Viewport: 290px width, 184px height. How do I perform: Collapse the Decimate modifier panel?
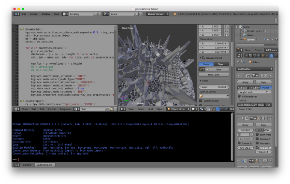(x=239, y=75)
